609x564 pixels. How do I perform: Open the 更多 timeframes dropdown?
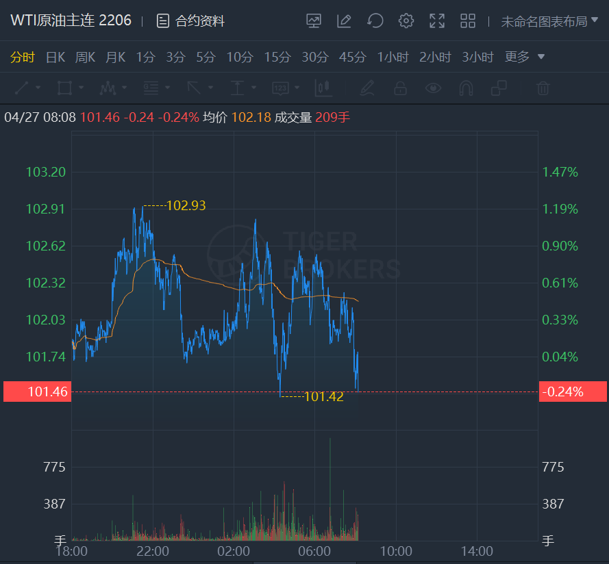pos(525,57)
